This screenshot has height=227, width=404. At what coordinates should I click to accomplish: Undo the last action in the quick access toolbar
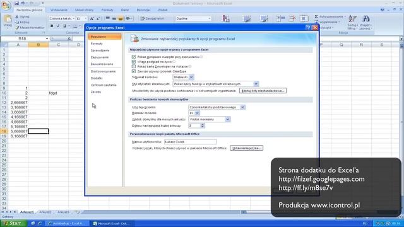23,3
